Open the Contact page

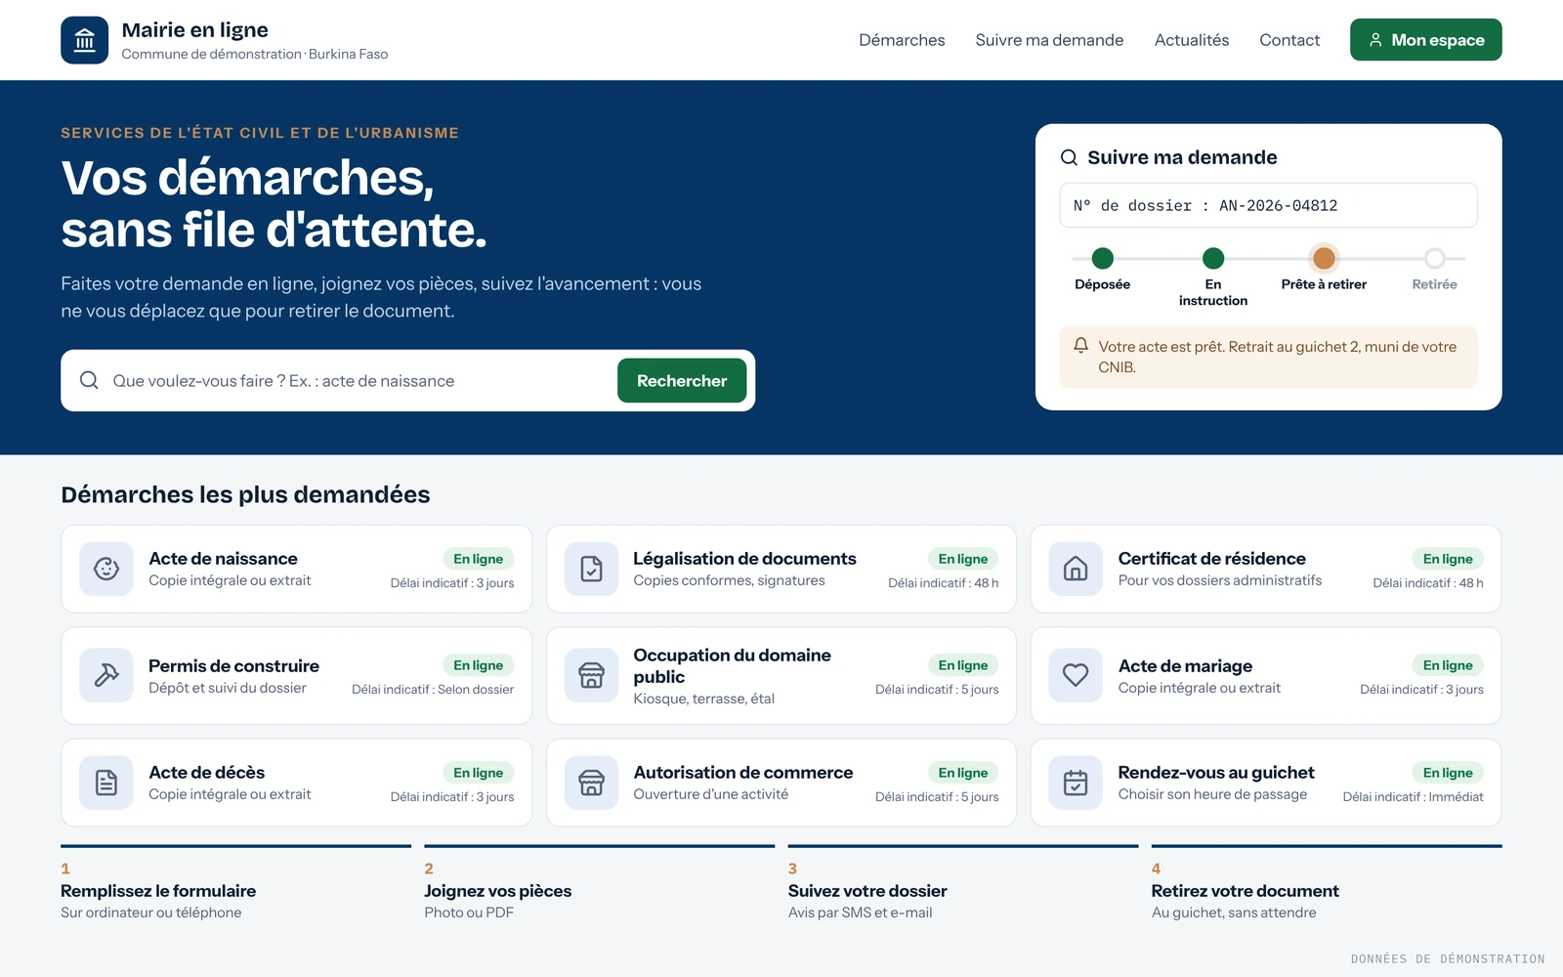[1289, 40]
